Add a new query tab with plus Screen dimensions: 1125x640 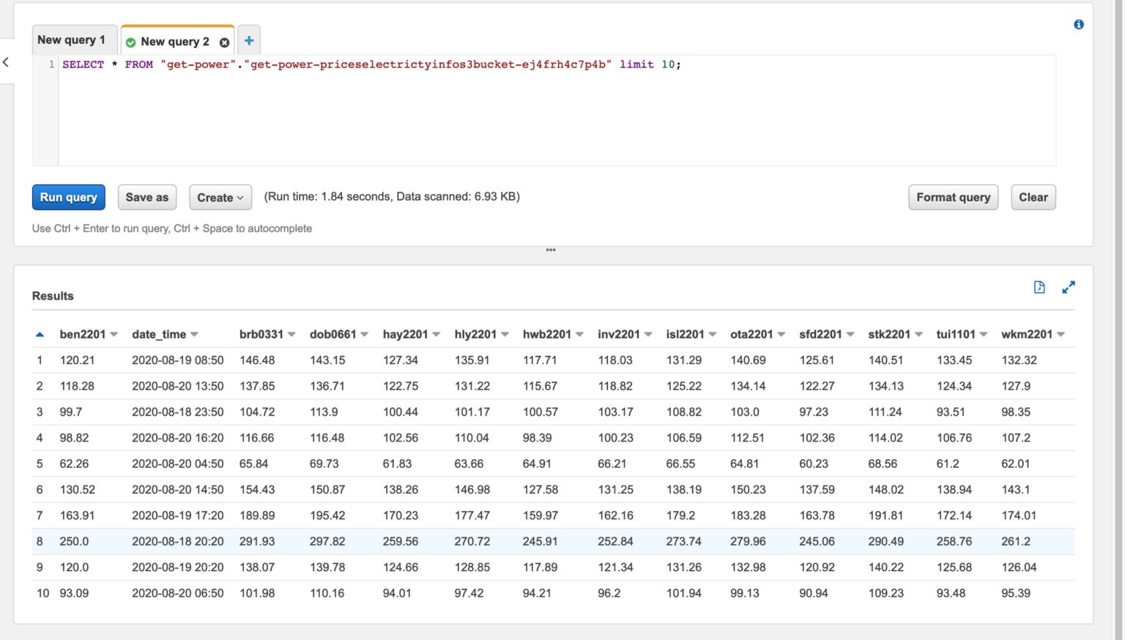coord(249,41)
